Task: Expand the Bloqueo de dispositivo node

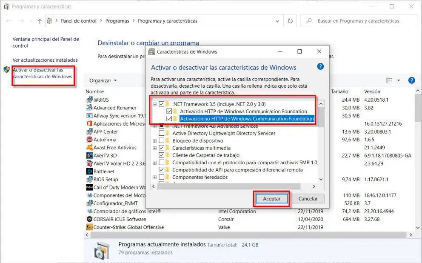Action: [x=154, y=141]
